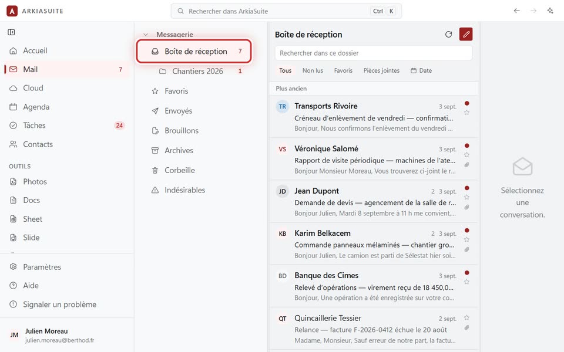Screen dimensions: 564x352
Task: Open the Contacts section
Action: (x=67, y=144)
